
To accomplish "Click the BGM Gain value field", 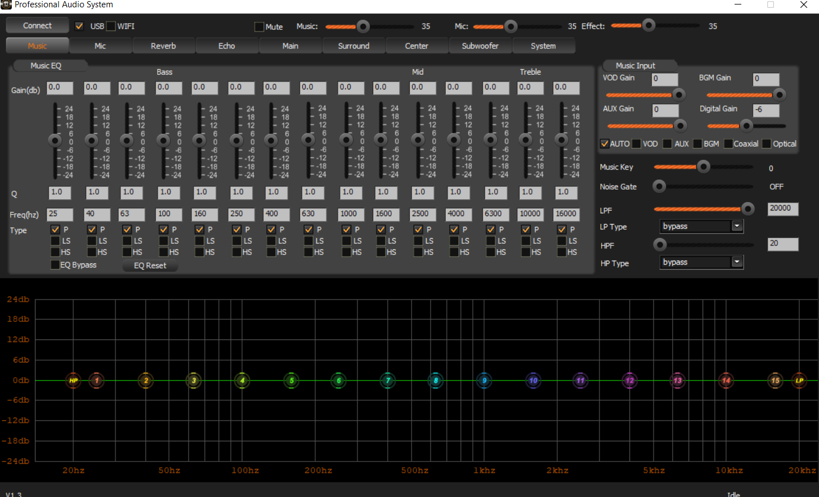I will tap(766, 79).
